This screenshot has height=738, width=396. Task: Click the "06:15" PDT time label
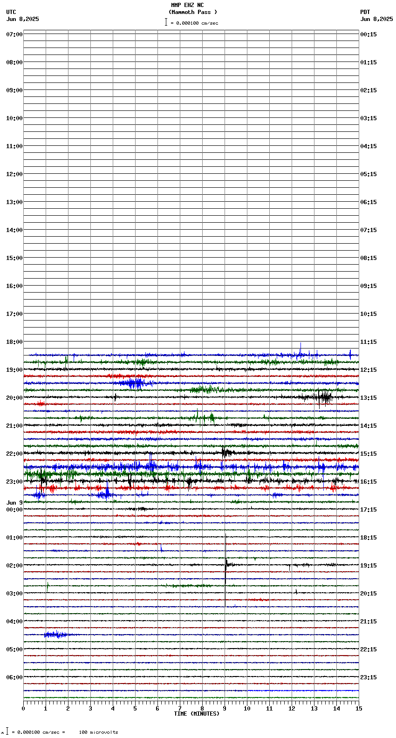coord(369,202)
